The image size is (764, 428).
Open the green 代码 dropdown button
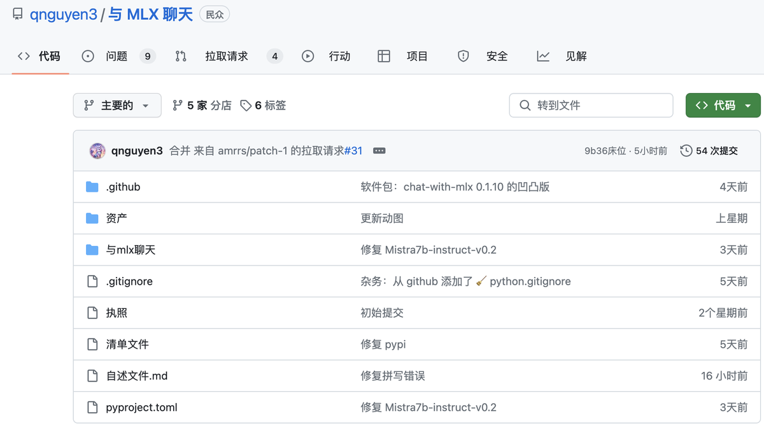pos(723,105)
